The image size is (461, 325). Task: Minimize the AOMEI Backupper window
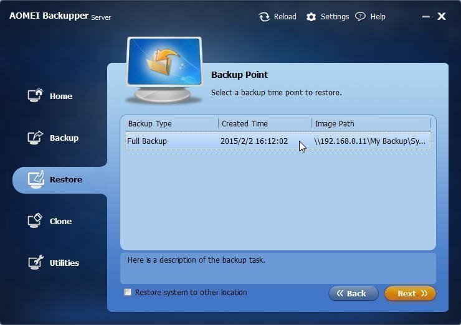click(x=426, y=17)
